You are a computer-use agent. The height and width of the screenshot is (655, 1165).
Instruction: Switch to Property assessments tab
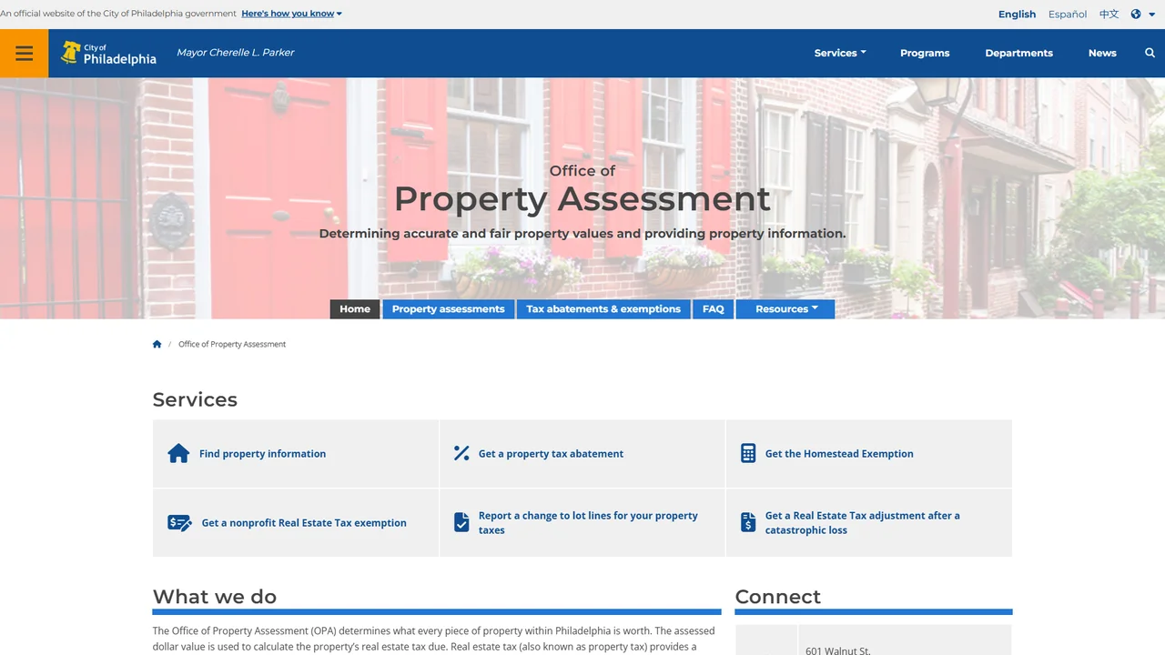[x=448, y=309]
